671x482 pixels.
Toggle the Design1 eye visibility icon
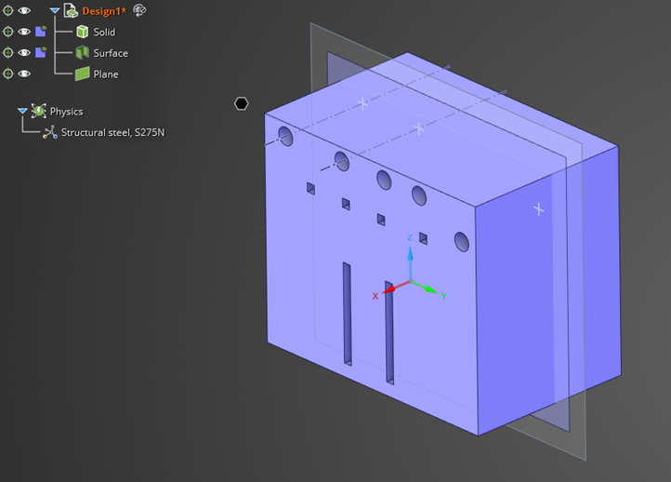(x=24, y=11)
